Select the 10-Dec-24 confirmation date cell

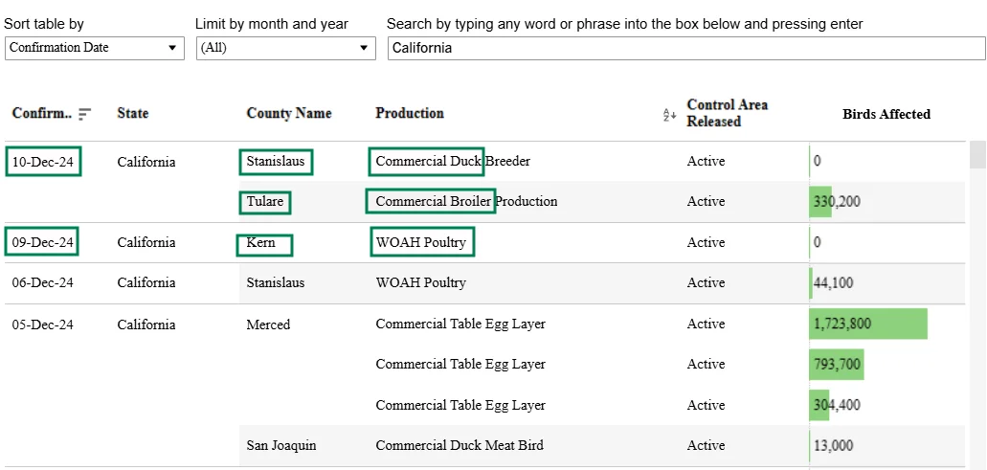coord(43,162)
